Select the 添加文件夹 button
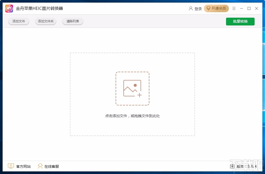Viewport: 265px width, 174px height. 45,21
